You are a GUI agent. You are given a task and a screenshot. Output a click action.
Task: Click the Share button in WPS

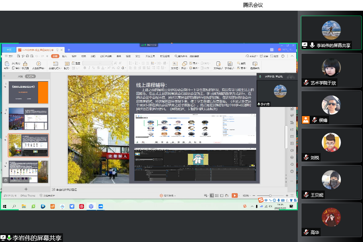[264, 56]
